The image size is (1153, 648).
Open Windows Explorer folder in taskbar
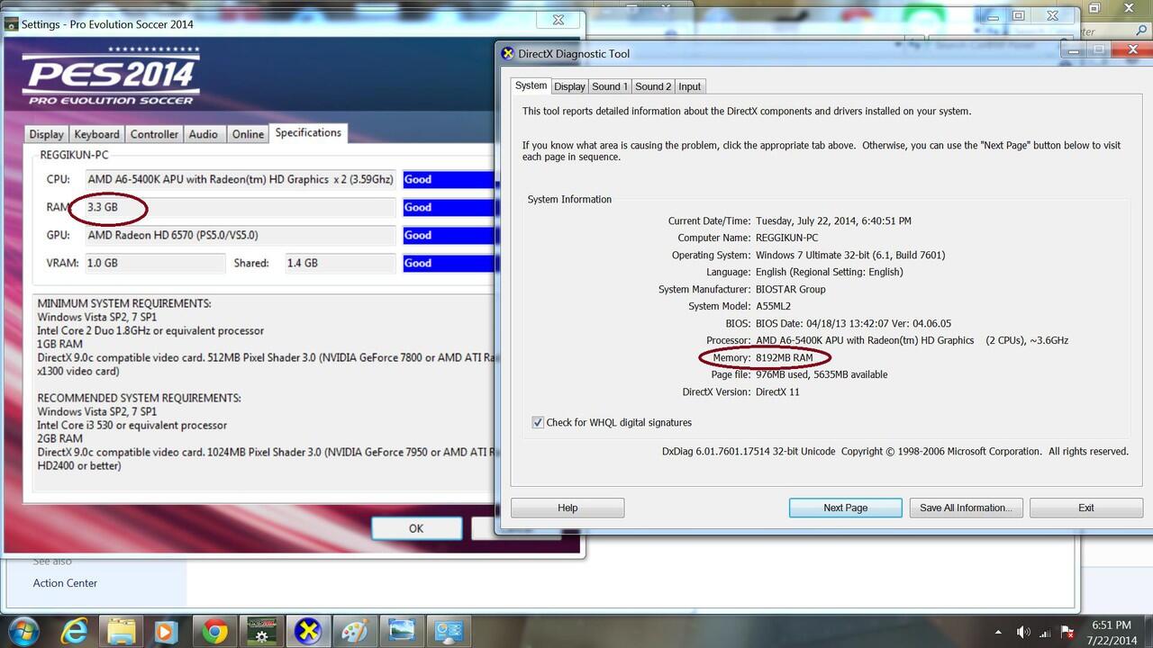(x=121, y=631)
